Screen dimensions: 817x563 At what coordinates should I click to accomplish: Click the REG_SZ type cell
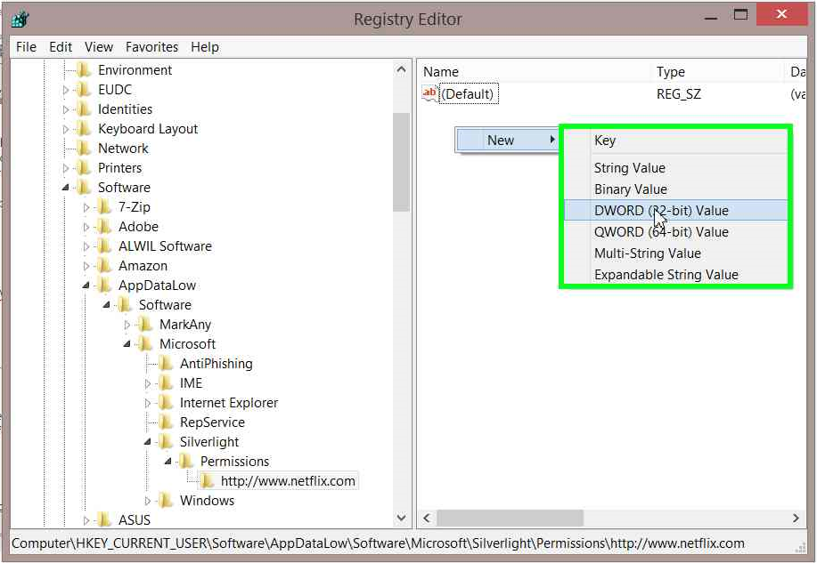click(x=678, y=94)
